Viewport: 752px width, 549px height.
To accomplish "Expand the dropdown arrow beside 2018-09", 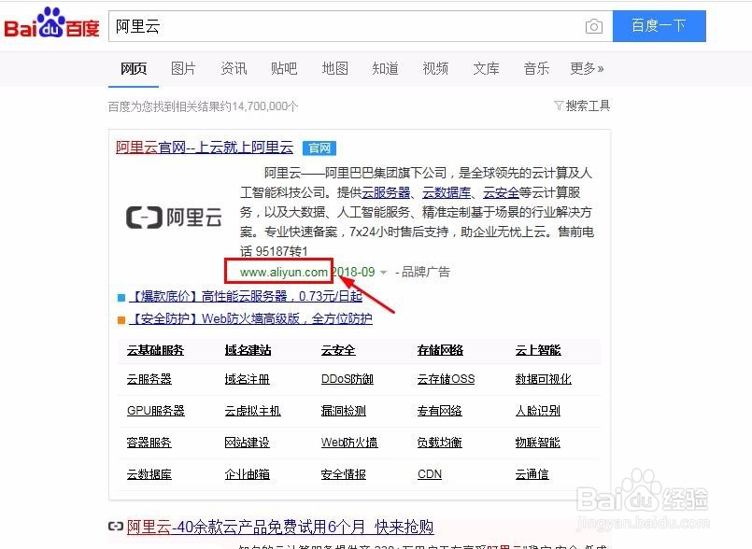I will click(x=383, y=273).
